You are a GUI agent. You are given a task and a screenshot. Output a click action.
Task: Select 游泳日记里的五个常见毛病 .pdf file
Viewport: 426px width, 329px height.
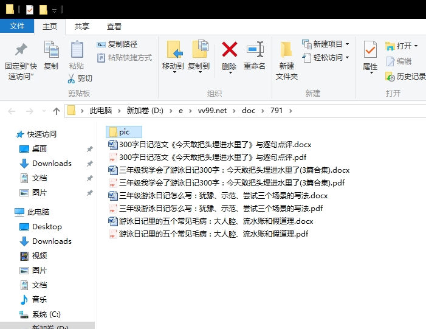208,234
